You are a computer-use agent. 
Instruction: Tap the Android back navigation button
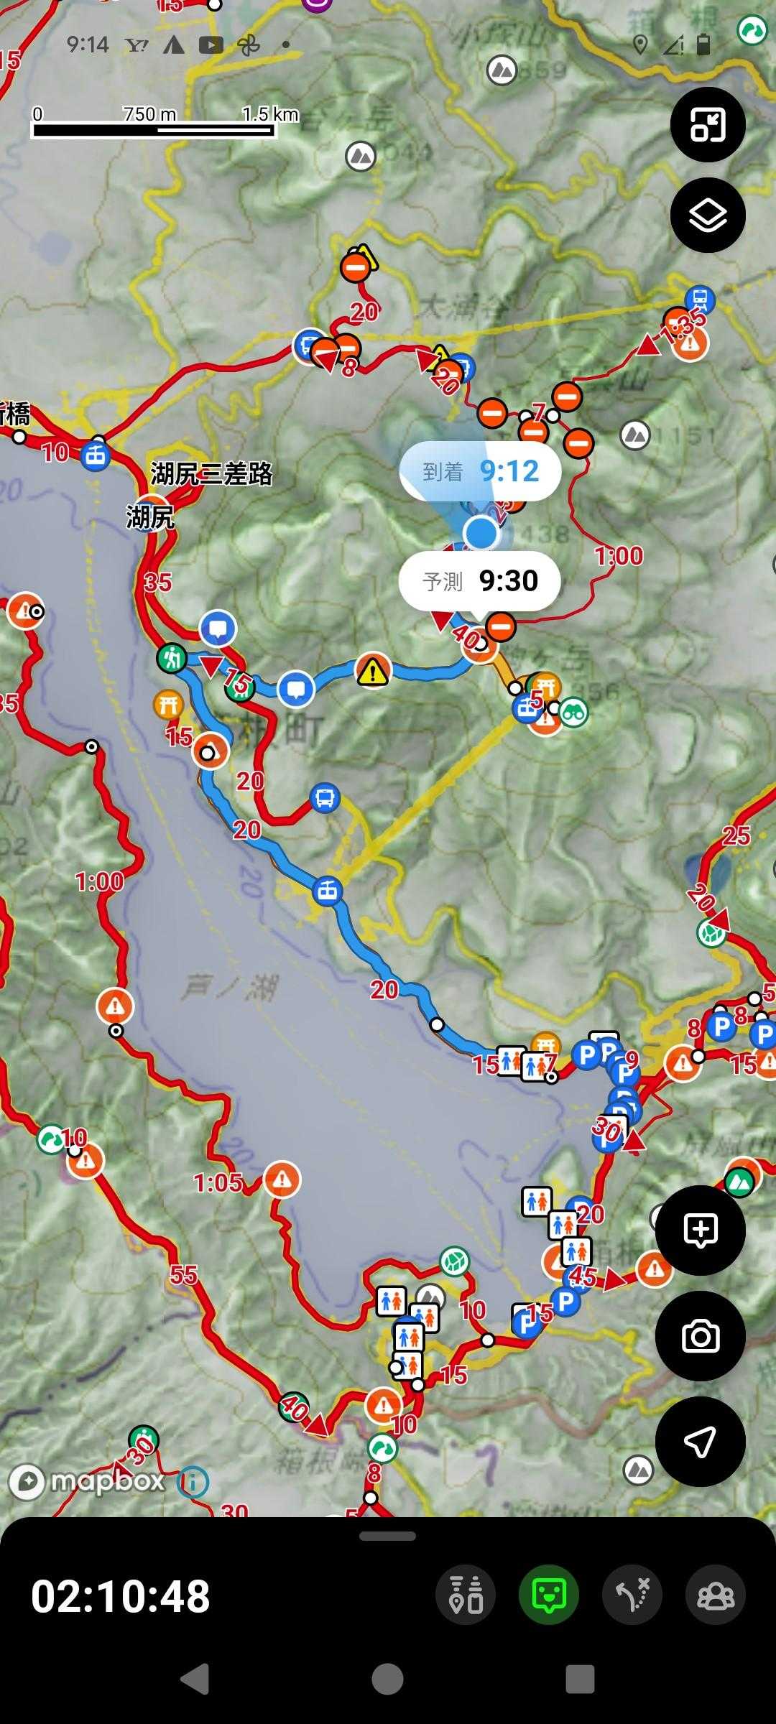pos(194,1679)
